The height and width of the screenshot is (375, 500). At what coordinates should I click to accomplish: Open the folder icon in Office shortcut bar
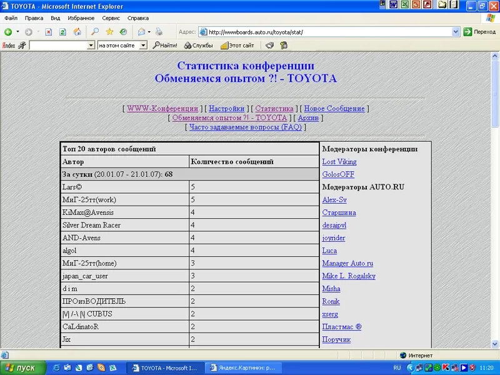point(442,5)
